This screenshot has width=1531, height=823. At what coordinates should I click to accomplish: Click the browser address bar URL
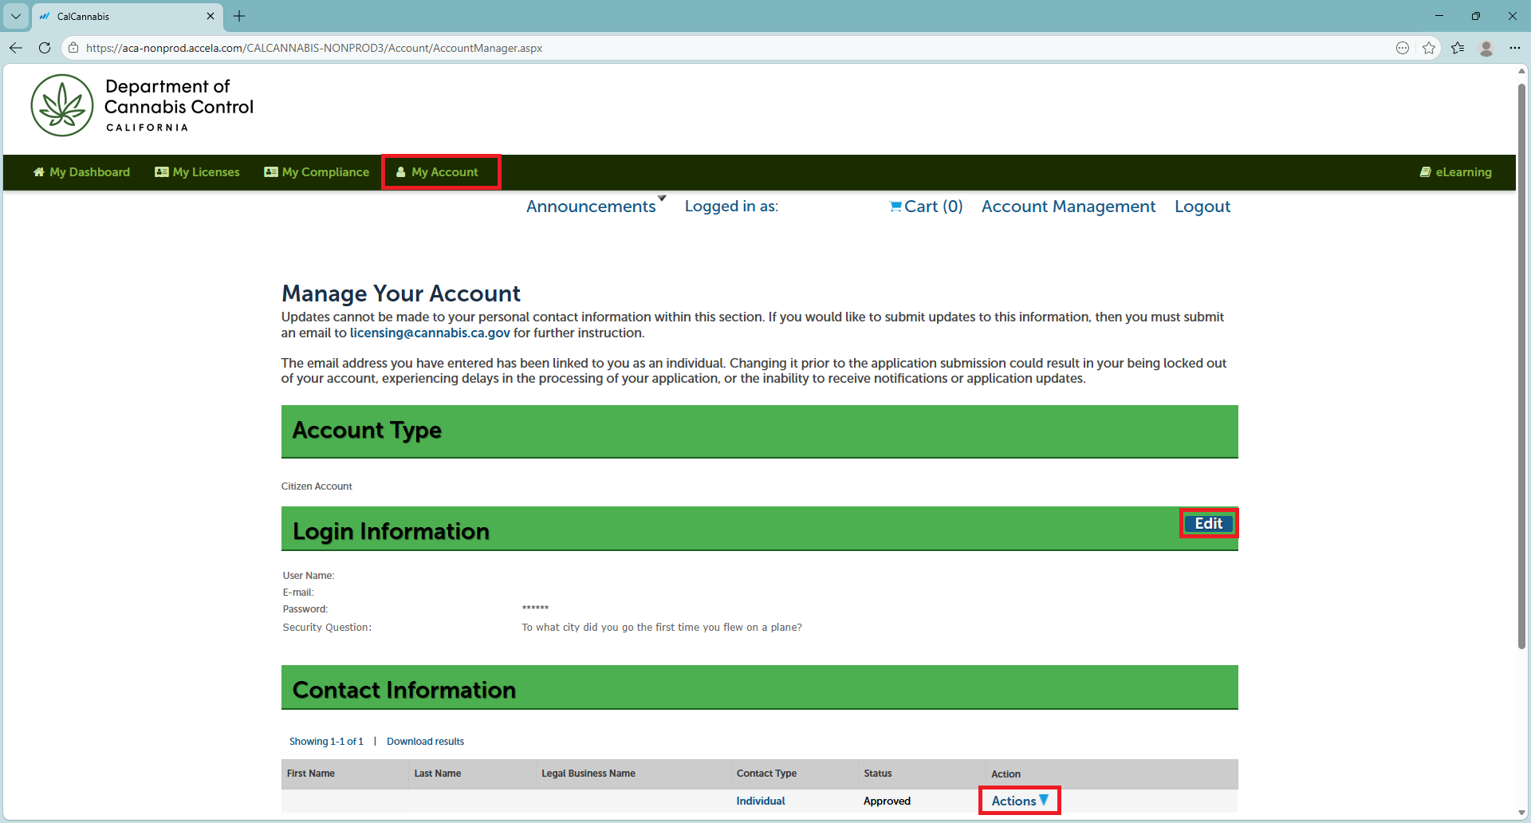click(x=314, y=48)
